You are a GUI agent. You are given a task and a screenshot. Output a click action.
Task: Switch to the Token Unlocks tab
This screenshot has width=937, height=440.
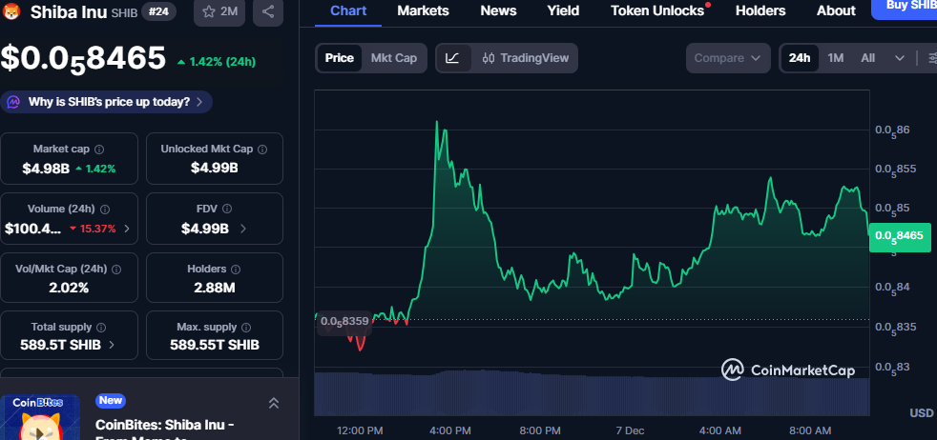click(659, 10)
